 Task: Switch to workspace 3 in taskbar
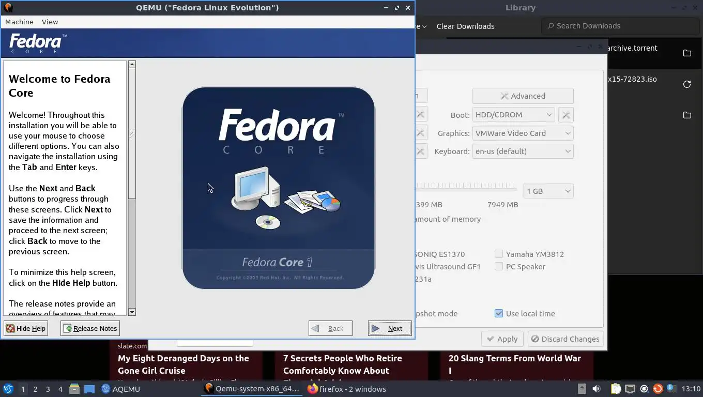click(x=48, y=389)
